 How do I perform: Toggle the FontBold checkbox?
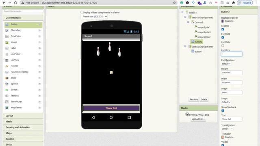click(223, 37)
